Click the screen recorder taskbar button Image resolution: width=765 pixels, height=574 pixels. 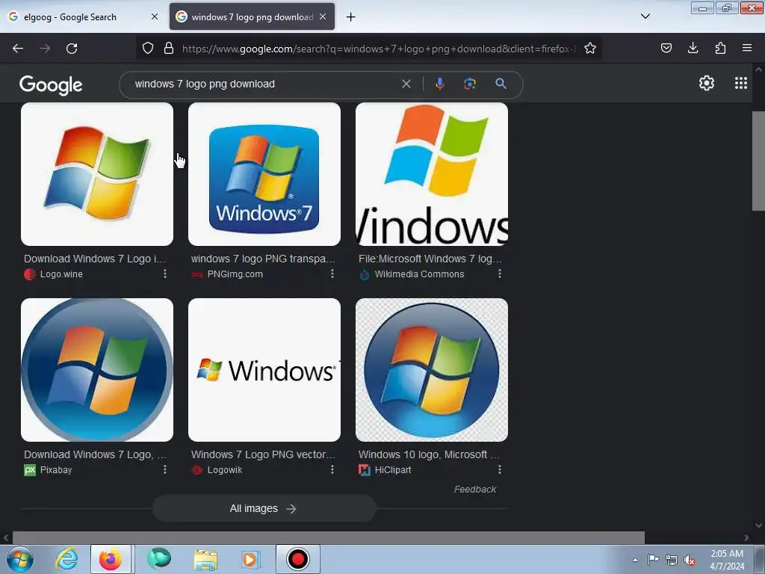point(298,559)
